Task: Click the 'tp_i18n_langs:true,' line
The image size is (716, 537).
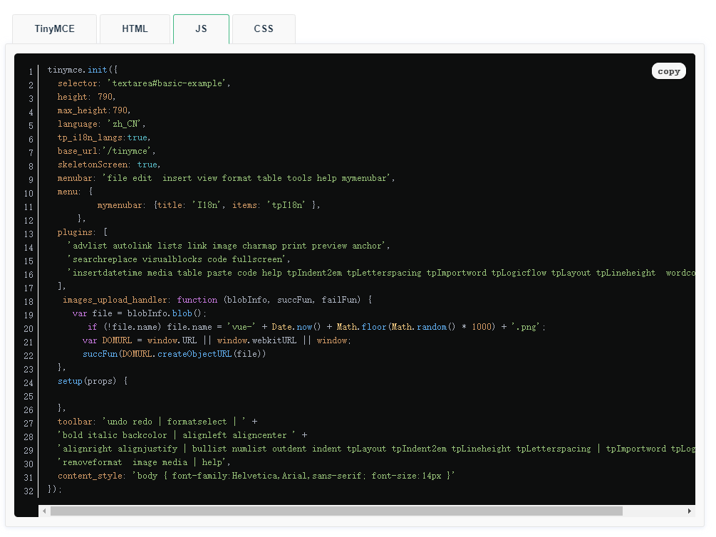Action: pos(103,137)
